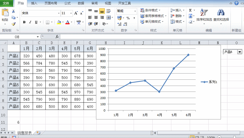
Task: Open the font name 宋体 dropdown
Action: (x=59, y=13)
